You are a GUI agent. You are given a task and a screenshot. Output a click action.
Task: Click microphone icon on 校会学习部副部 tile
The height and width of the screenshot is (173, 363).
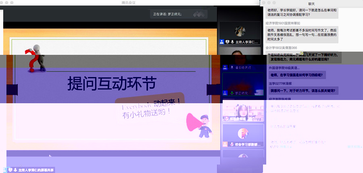(232, 144)
